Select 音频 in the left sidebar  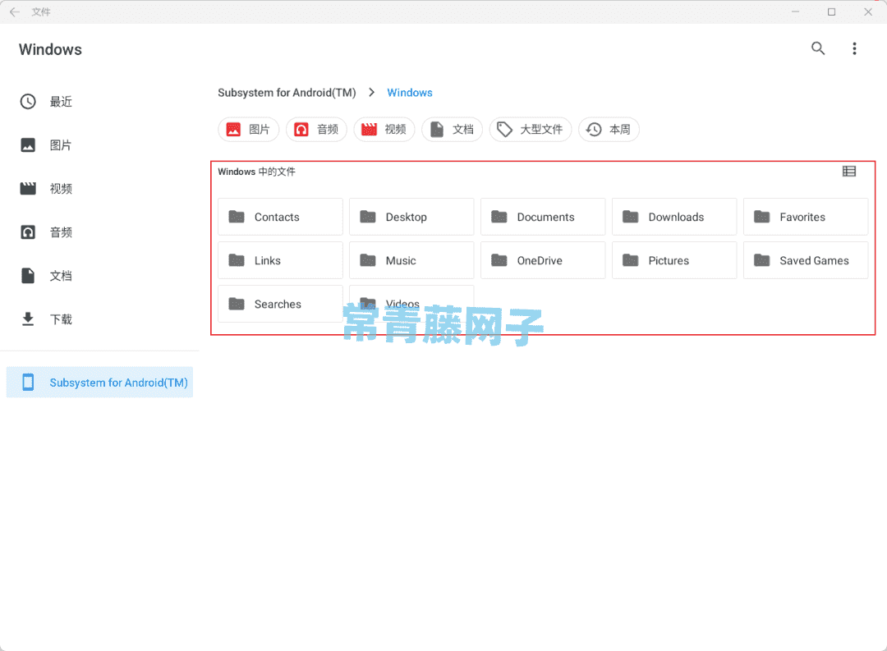coord(99,232)
